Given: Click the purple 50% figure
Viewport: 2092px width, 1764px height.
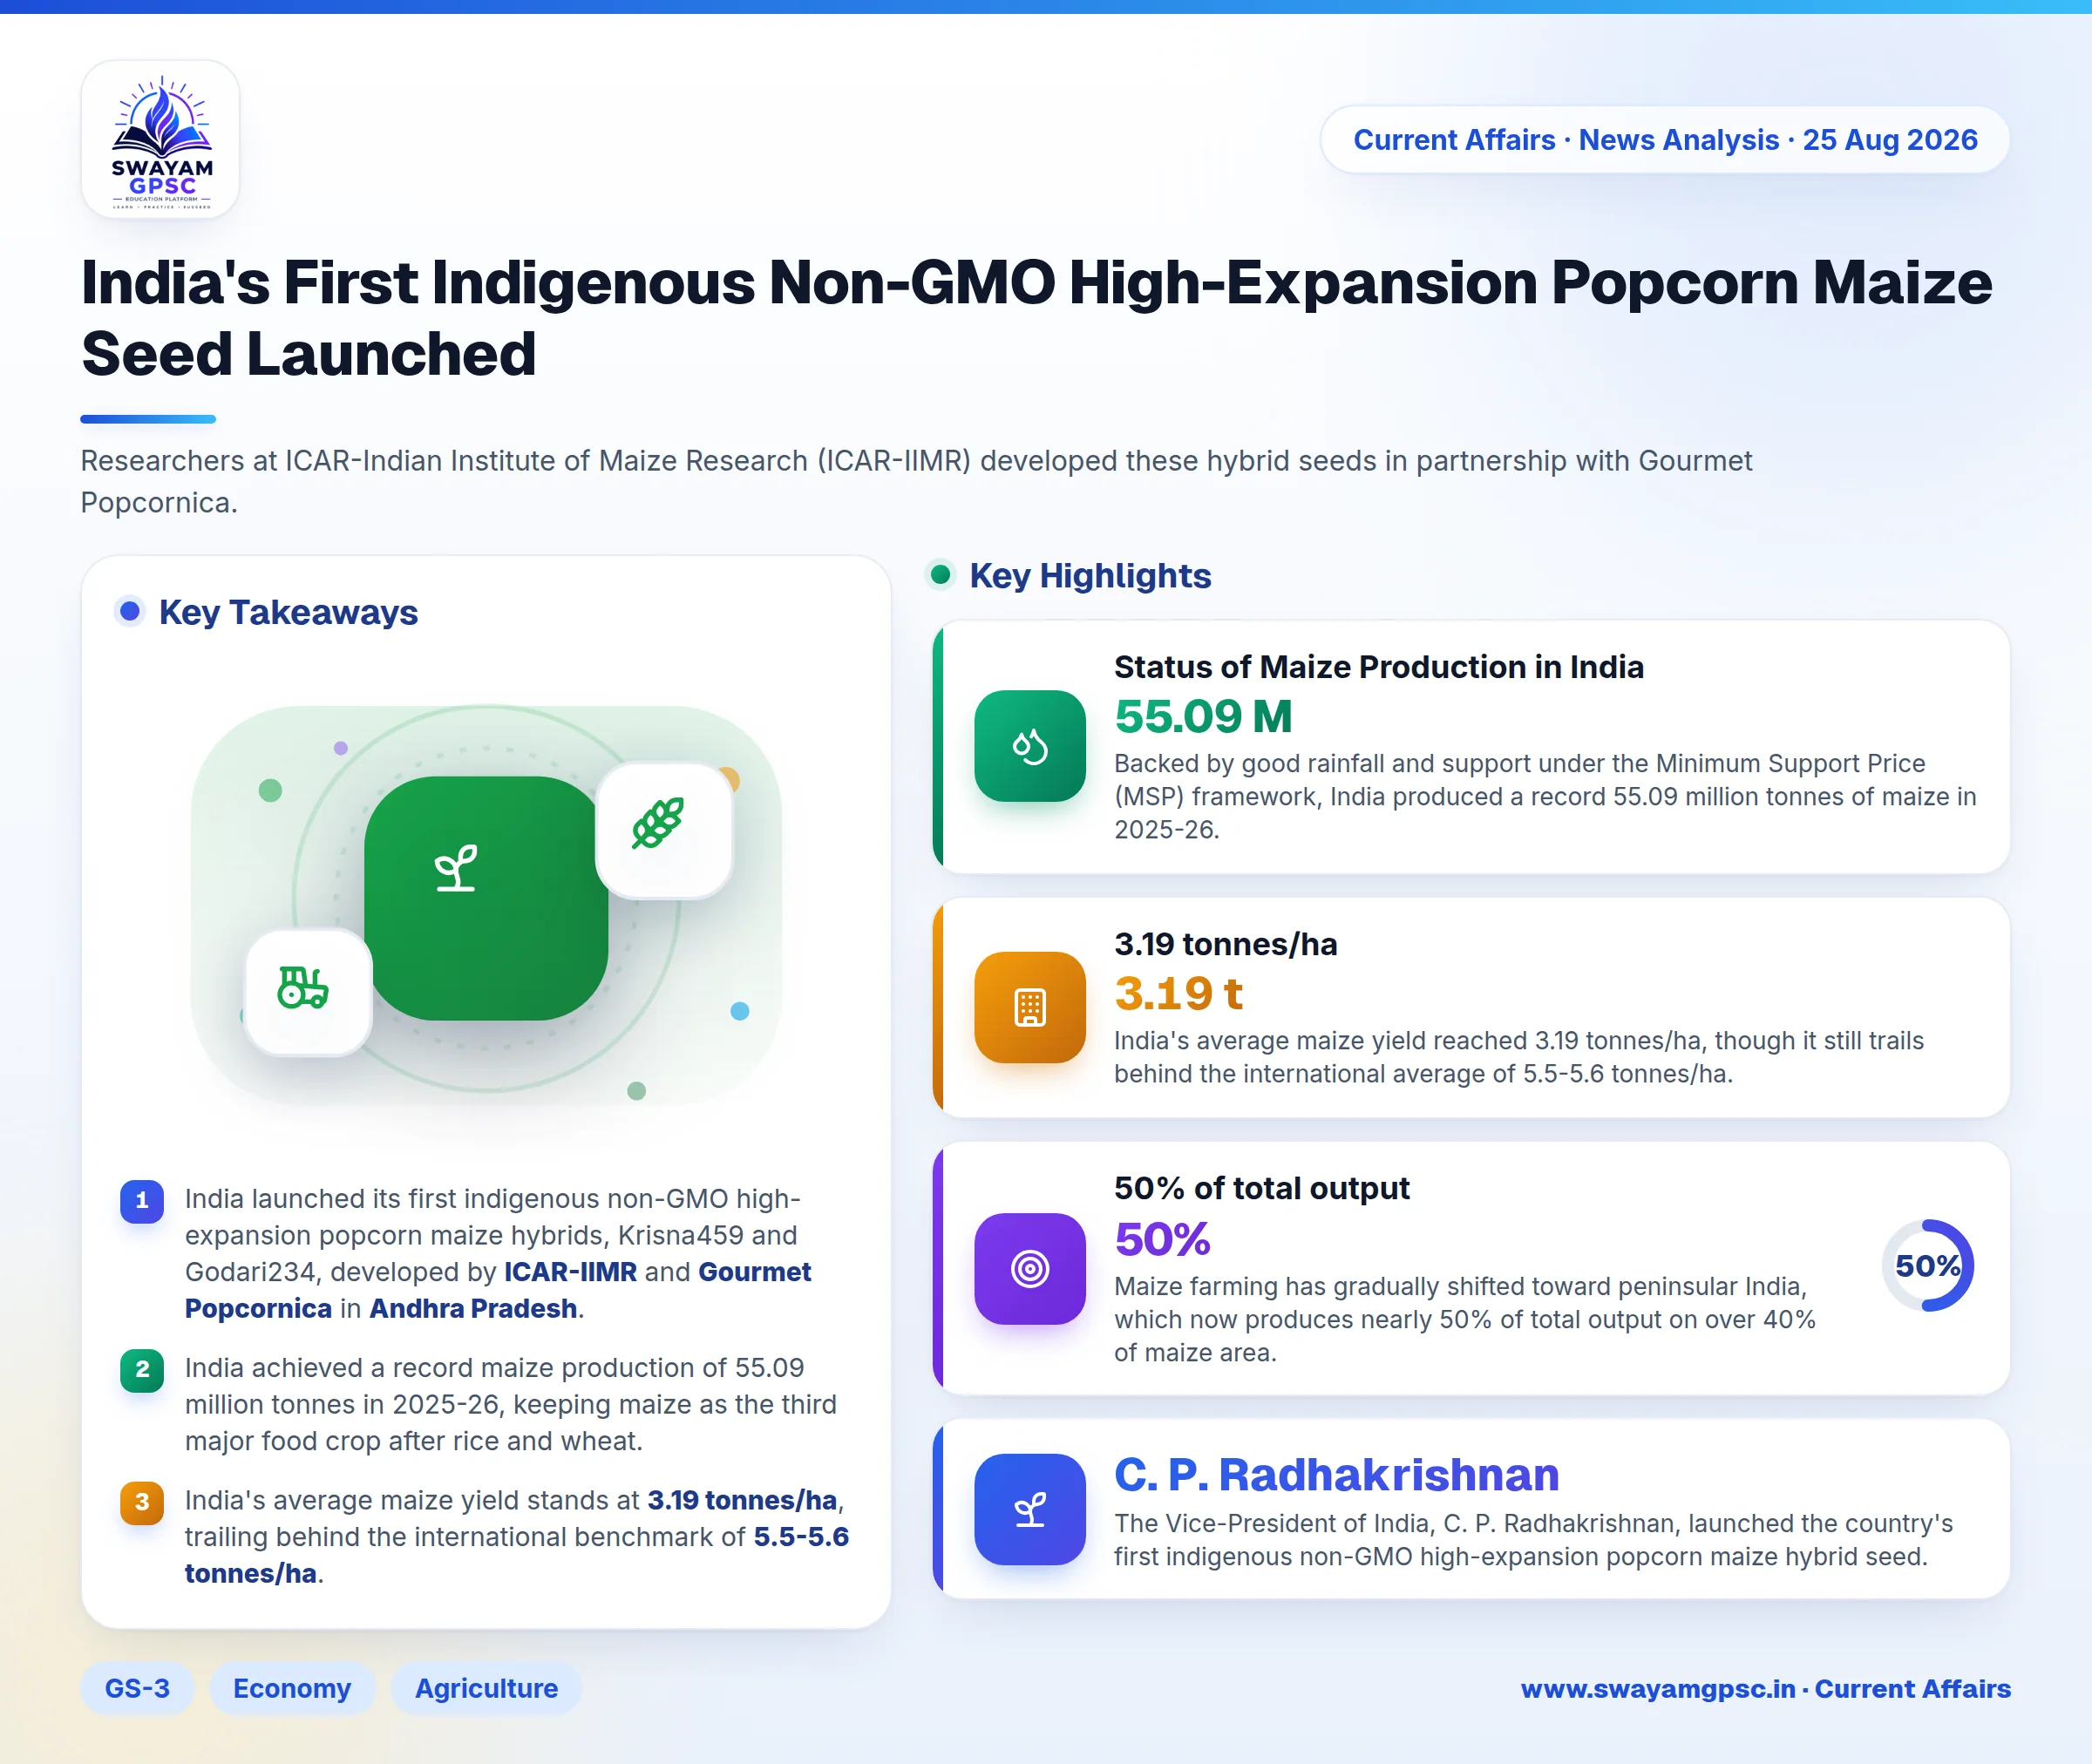Looking at the screenshot, I should (1162, 1239).
